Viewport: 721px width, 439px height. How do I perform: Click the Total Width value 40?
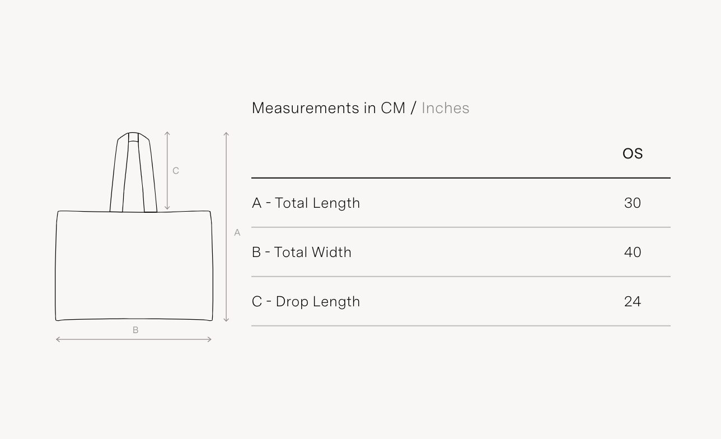point(633,253)
